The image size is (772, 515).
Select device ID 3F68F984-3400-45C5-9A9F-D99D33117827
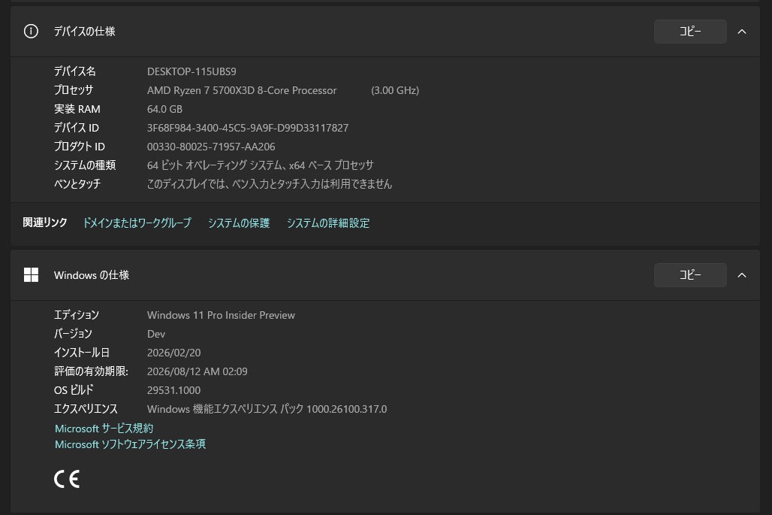[x=248, y=128]
